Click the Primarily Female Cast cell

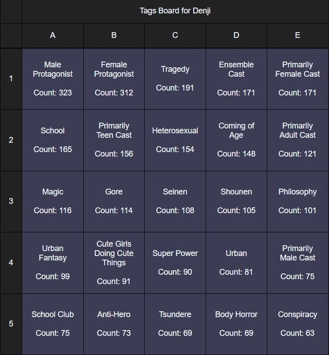(x=297, y=79)
